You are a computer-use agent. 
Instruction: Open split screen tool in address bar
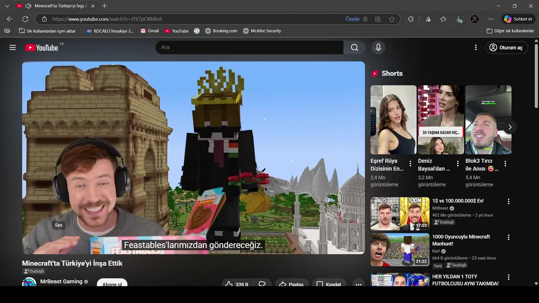pos(378,19)
